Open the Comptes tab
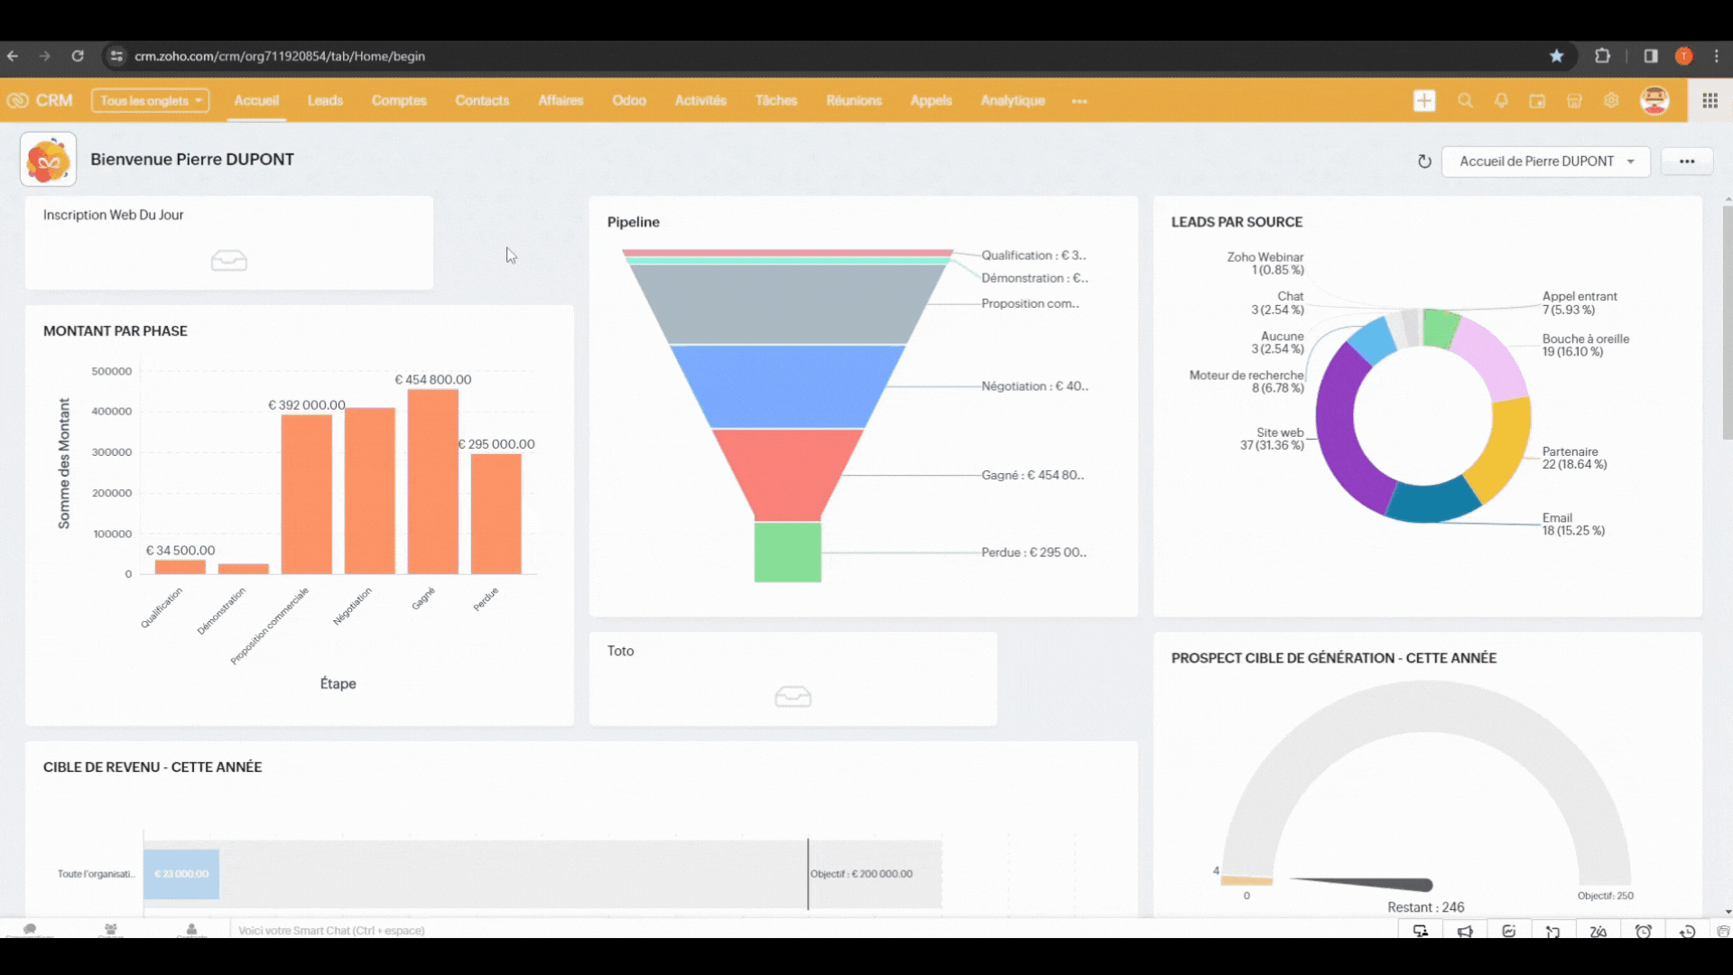The width and height of the screenshot is (1733, 975). pos(399,100)
